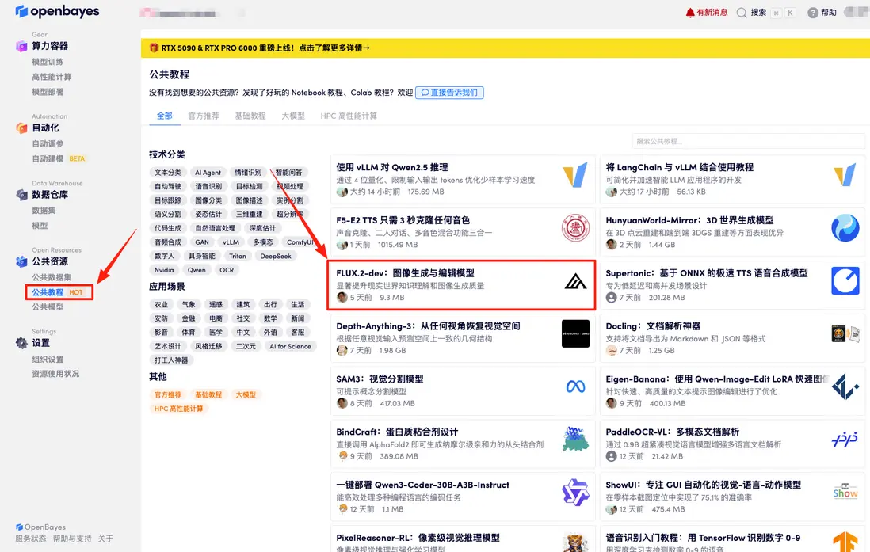Click the blue logo on Supertonic card

click(845, 280)
